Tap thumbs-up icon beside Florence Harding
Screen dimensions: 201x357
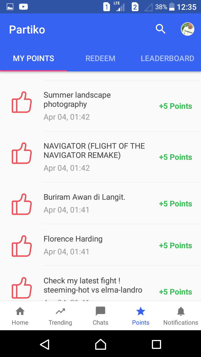pos(21,246)
